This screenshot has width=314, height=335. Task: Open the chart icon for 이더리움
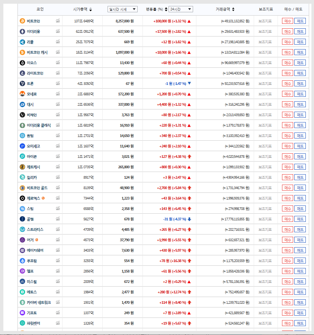(x=58, y=31)
